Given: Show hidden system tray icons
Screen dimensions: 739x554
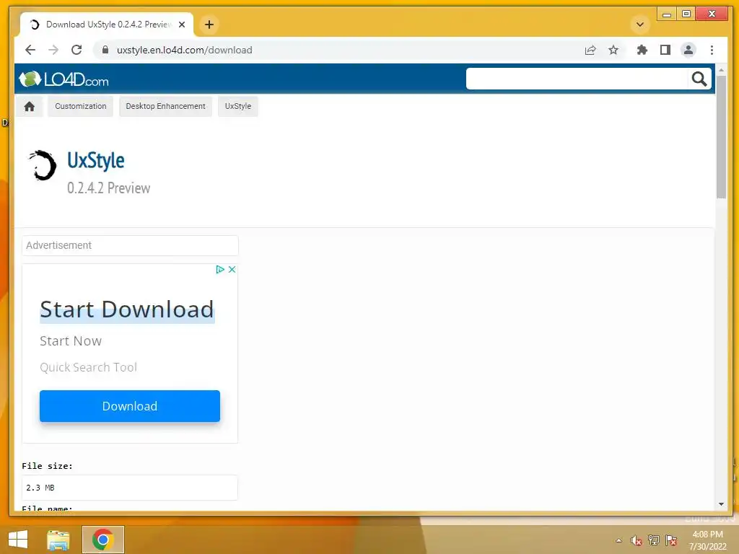Looking at the screenshot, I should 618,540.
